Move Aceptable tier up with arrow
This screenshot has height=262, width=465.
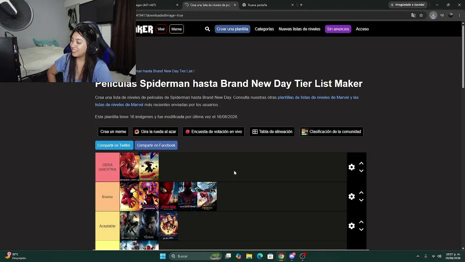click(361, 222)
